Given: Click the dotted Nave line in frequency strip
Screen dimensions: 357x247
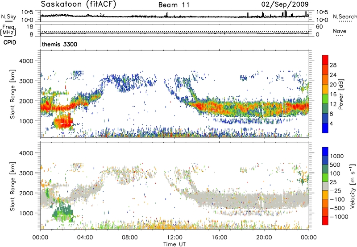Looking at the screenshot, I should point(174,32).
